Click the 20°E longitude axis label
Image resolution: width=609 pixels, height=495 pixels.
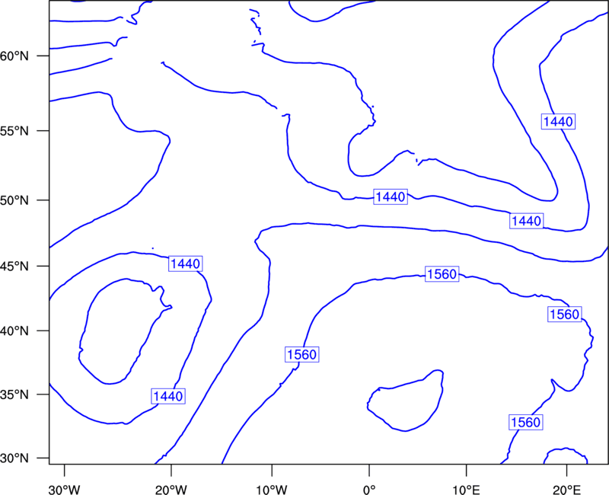pyautogui.click(x=566, y=490)
